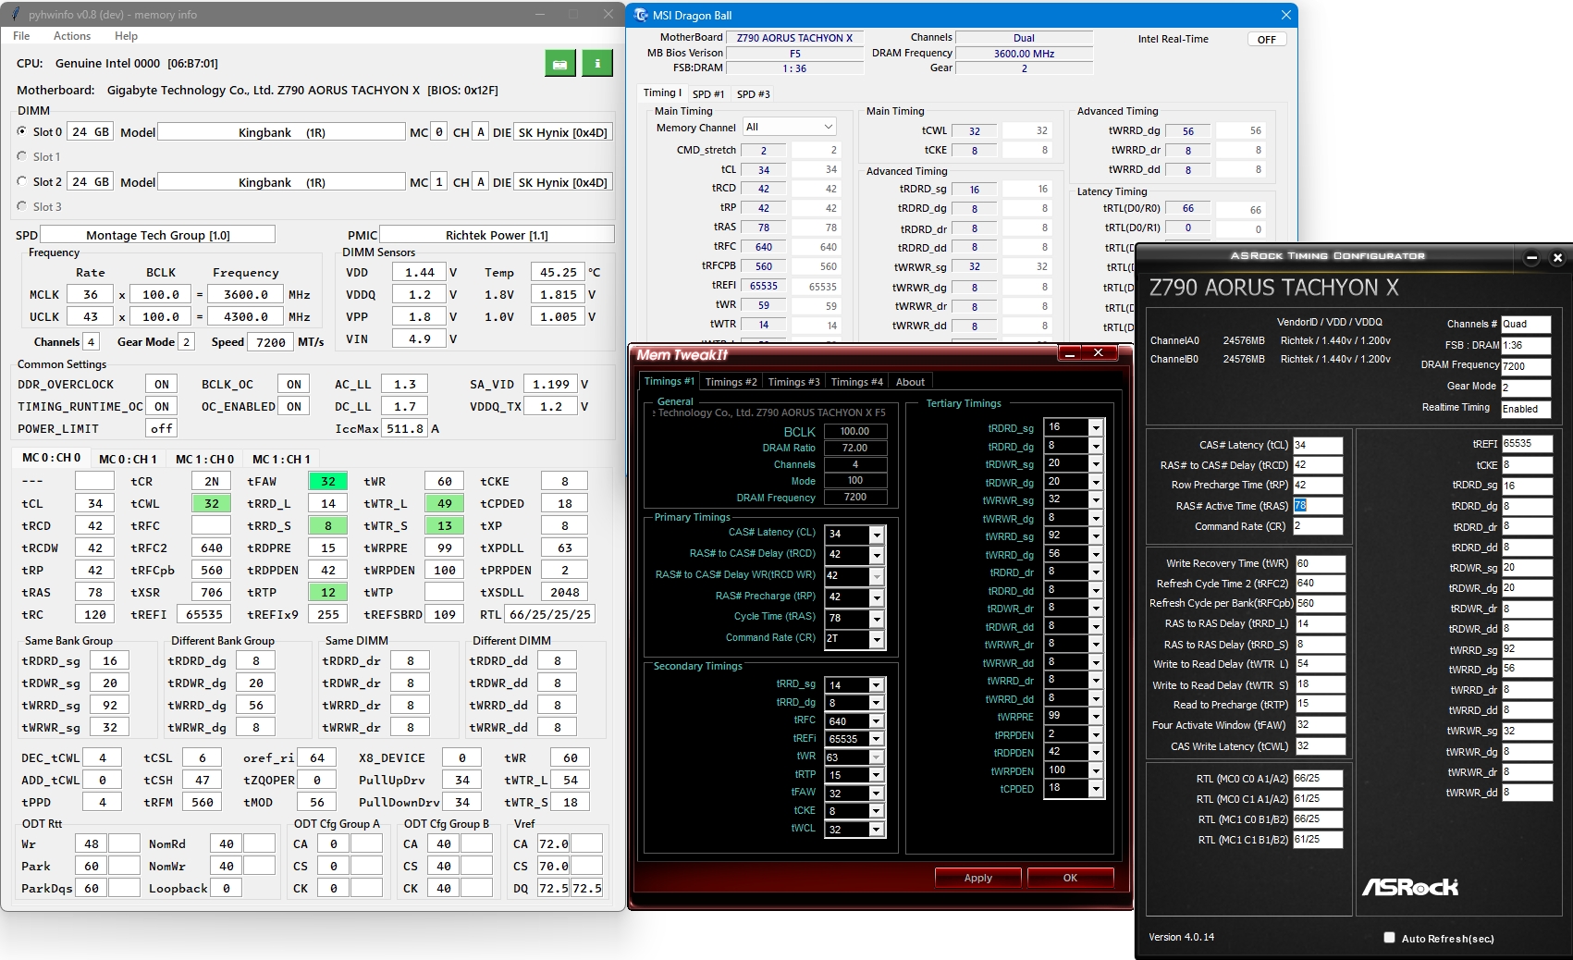Expand the tRFC dropdown in Mem TweakIt
Image resolution: width=1573 pixels, height=960 pixels.
coord(877,721)
